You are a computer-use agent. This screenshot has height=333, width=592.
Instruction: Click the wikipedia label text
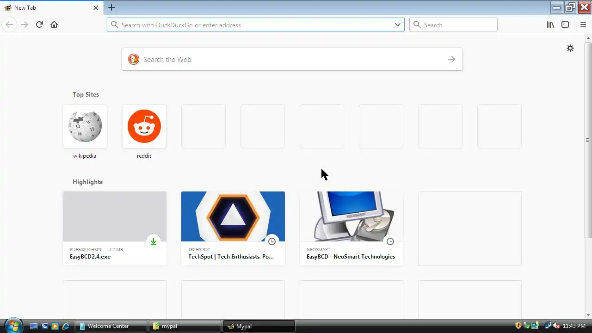pyautogui.click(x=85, y=156)
